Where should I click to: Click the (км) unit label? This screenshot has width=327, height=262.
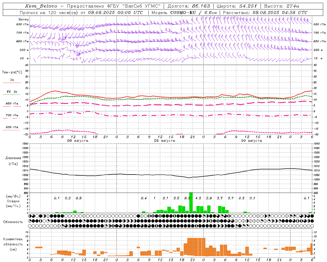13,249
